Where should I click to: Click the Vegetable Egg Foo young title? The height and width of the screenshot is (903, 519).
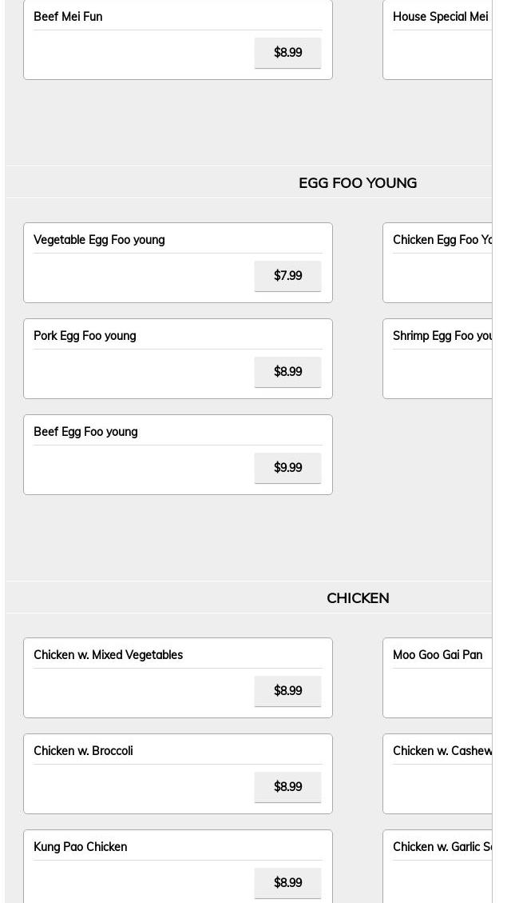point(99,240)
